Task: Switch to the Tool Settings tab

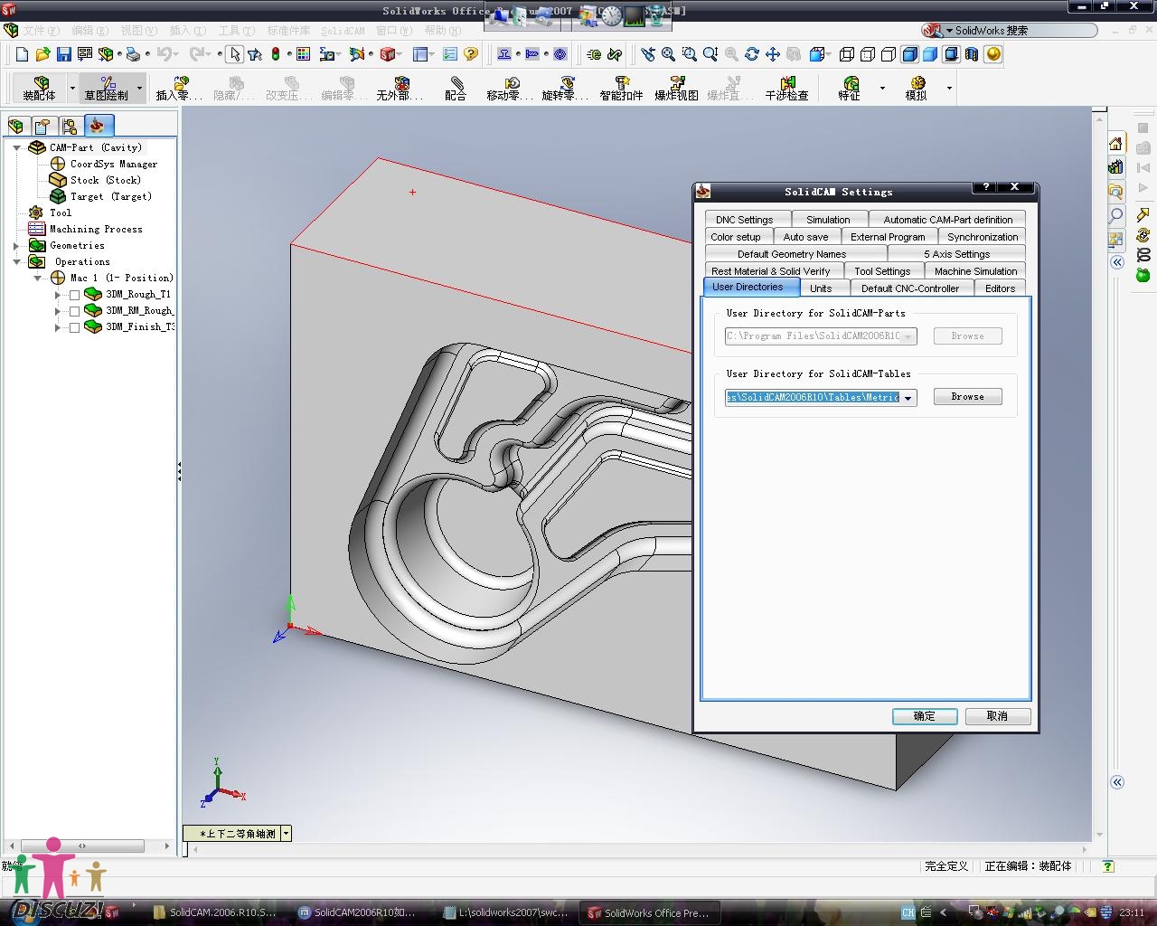Action: point(882,271)
